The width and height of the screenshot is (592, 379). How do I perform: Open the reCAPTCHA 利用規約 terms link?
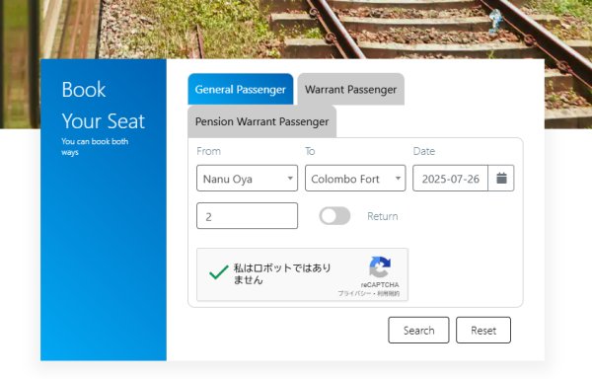[388, 293]
